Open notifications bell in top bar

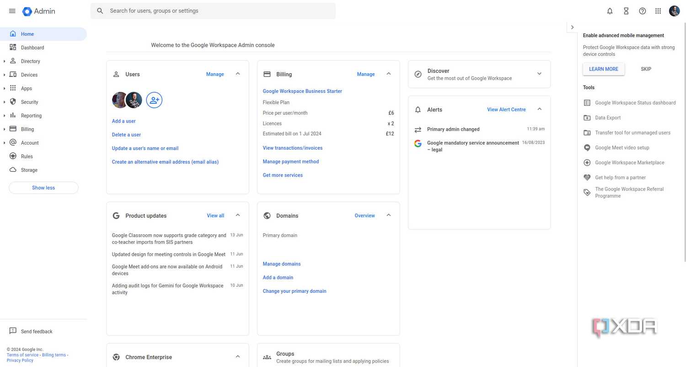(610, 11)
